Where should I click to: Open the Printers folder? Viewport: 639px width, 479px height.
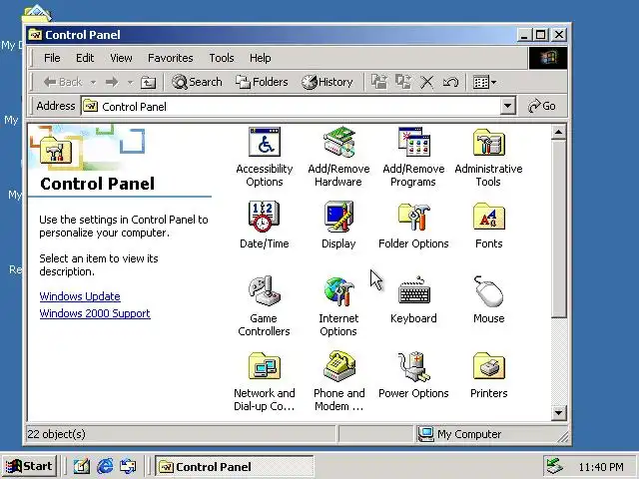pyautogui.click(x=488, y=375)
